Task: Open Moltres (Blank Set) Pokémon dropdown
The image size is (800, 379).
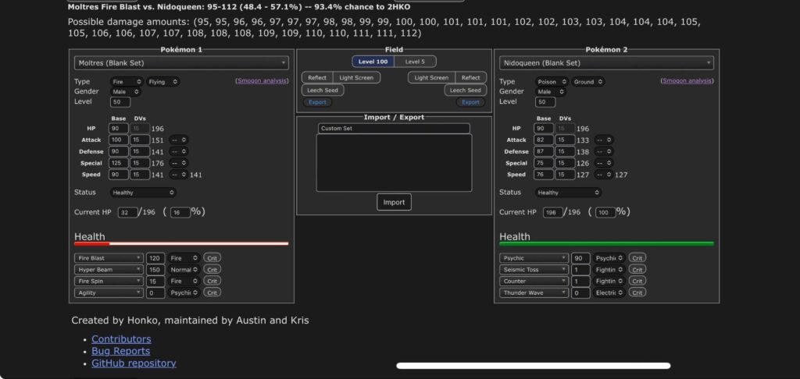Action: pyautogui.click(x=181, y=63)
